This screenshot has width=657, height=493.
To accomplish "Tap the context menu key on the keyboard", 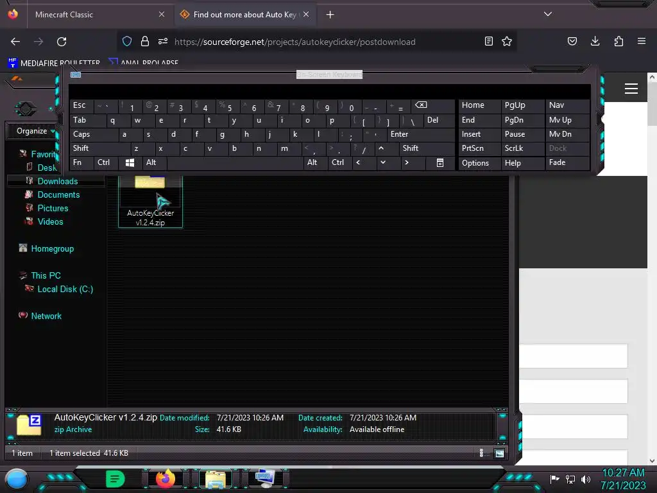I will [440, 162].
